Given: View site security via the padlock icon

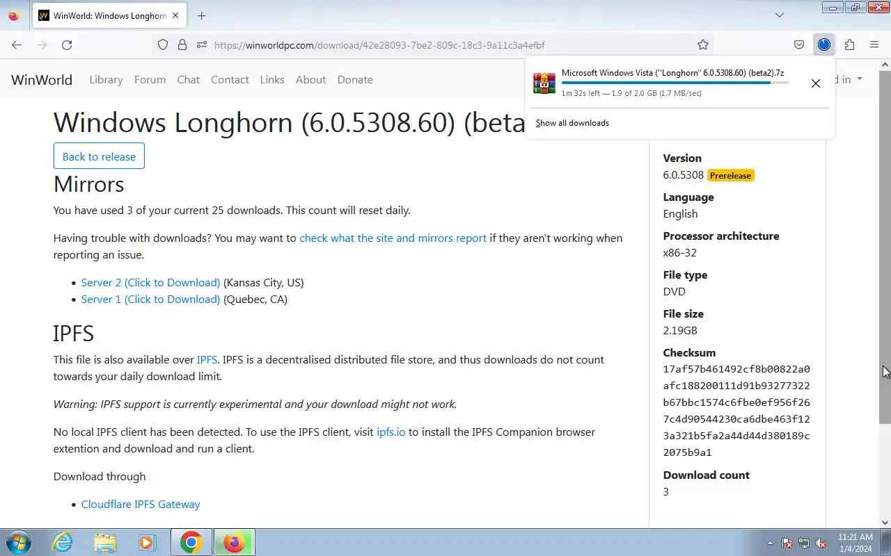Looking at the screenshot, I should 182,45.
